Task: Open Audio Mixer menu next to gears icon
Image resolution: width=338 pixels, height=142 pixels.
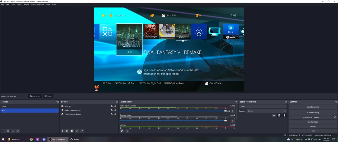Action: tap(127, 131)
